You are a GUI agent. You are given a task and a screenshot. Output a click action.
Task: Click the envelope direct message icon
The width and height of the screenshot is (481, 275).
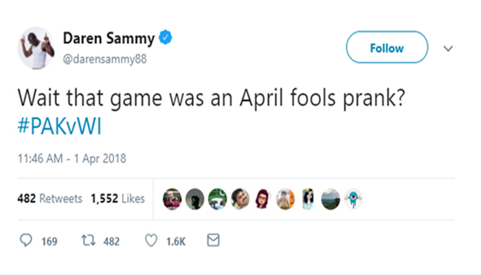tap(213, 241)
